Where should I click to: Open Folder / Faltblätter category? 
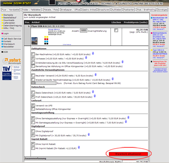(x=32, y=10)
